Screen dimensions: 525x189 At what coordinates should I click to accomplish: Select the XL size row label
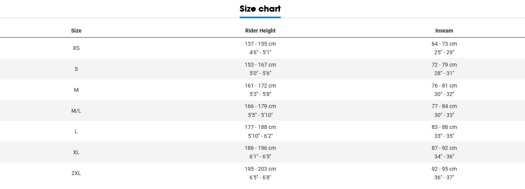click(x=76, y=152)
